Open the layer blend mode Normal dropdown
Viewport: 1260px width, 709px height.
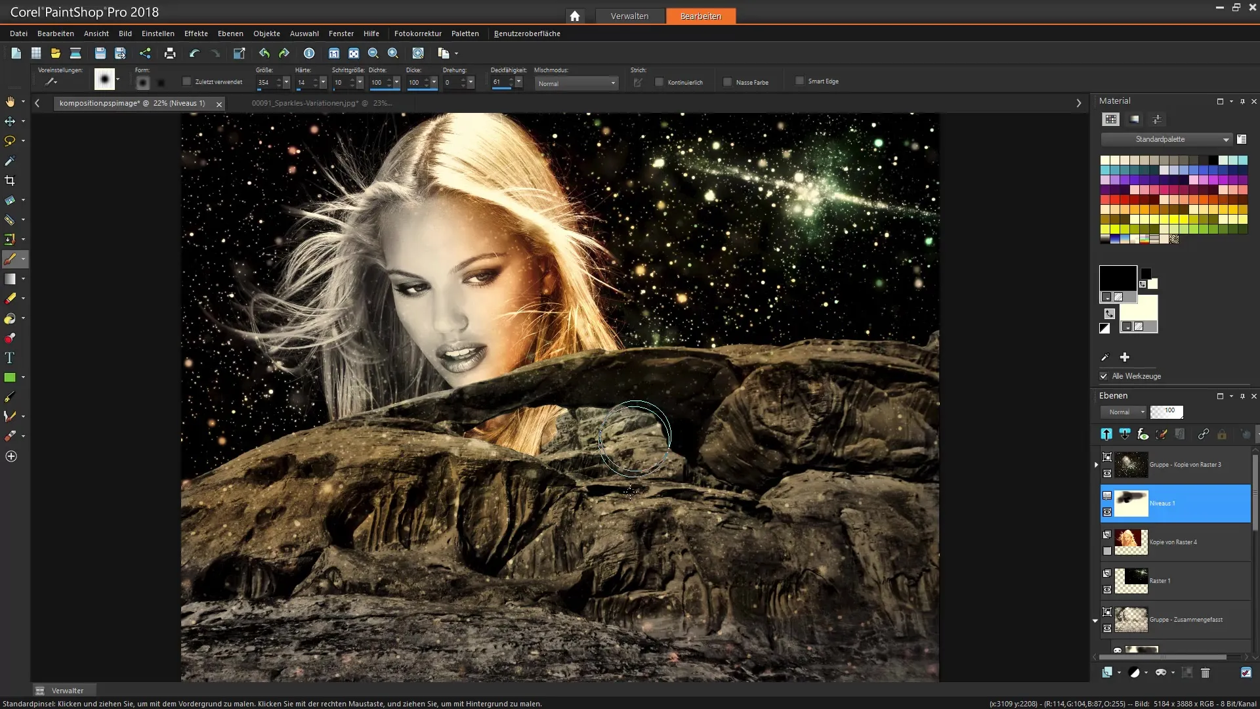coord(1123,412)
